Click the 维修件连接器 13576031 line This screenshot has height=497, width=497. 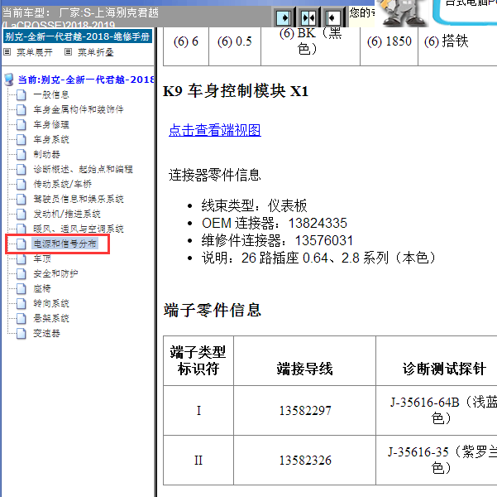click(277, 241)
